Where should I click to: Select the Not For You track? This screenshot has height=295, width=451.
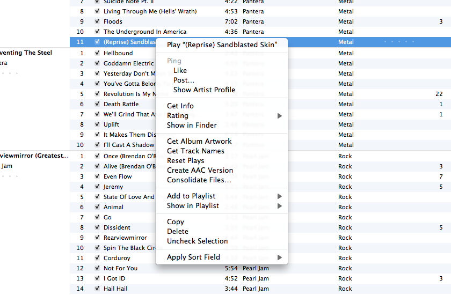click(x=120, y=268)
